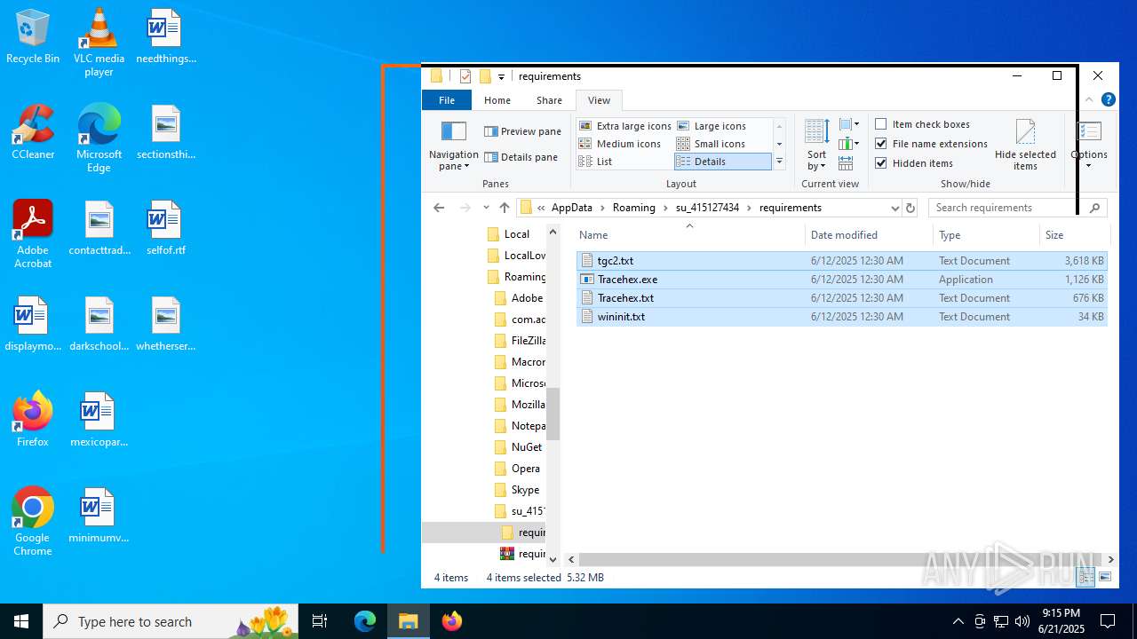Collapse the ribbon with chevron
This screenshot has height=639, width=1137.
(x=1090, y=99)
